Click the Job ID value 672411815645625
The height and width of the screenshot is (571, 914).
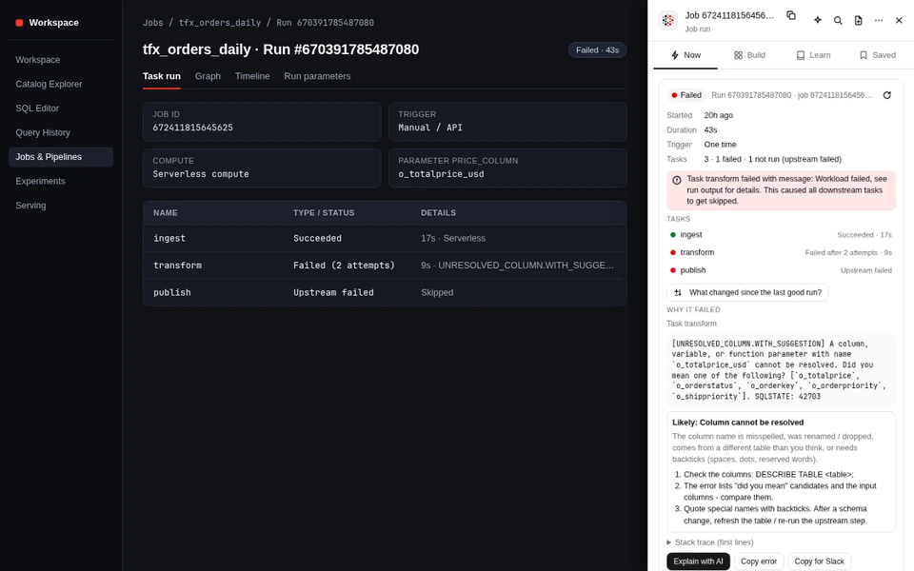click(x=192, y=128)
